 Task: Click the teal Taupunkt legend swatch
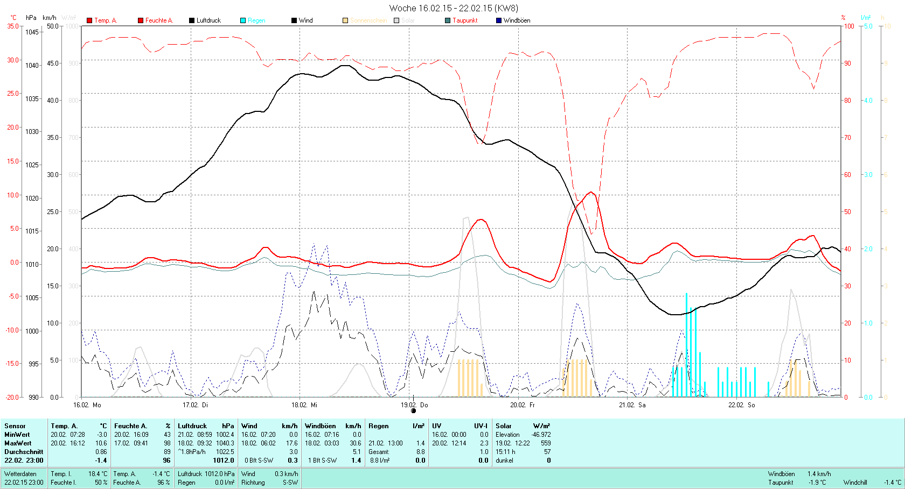(x=448, y=20)
